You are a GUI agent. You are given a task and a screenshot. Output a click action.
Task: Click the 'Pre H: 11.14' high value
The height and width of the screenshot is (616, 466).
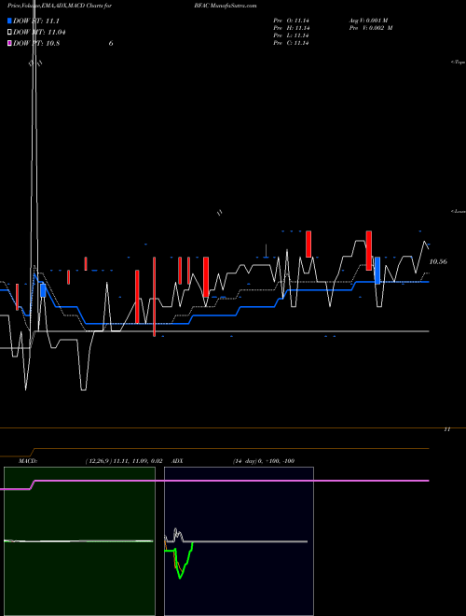point(291,28)
